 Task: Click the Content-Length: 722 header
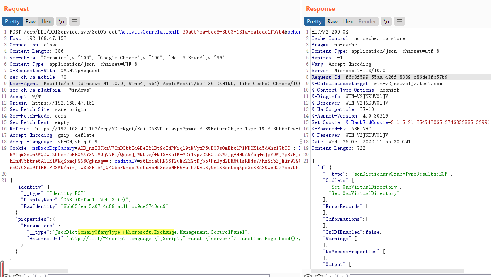[x=338, y=148]
